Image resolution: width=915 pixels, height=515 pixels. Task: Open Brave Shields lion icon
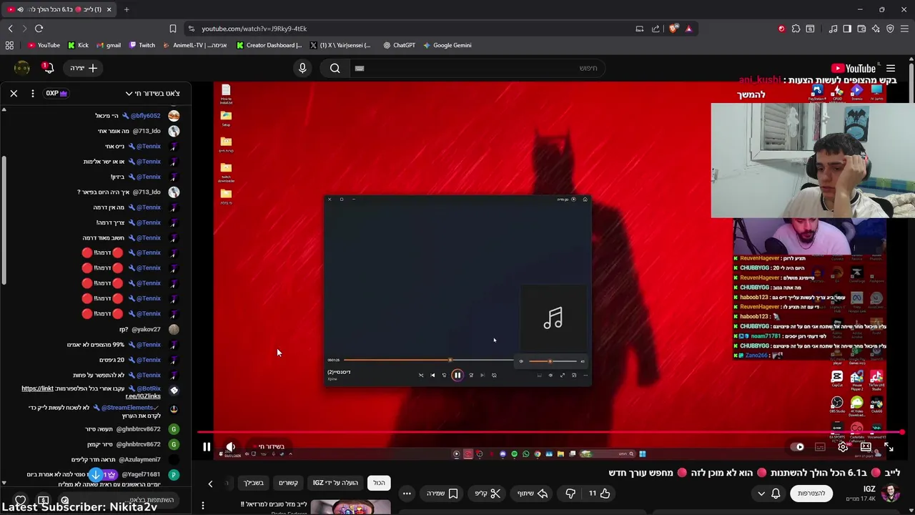[673, 29]
